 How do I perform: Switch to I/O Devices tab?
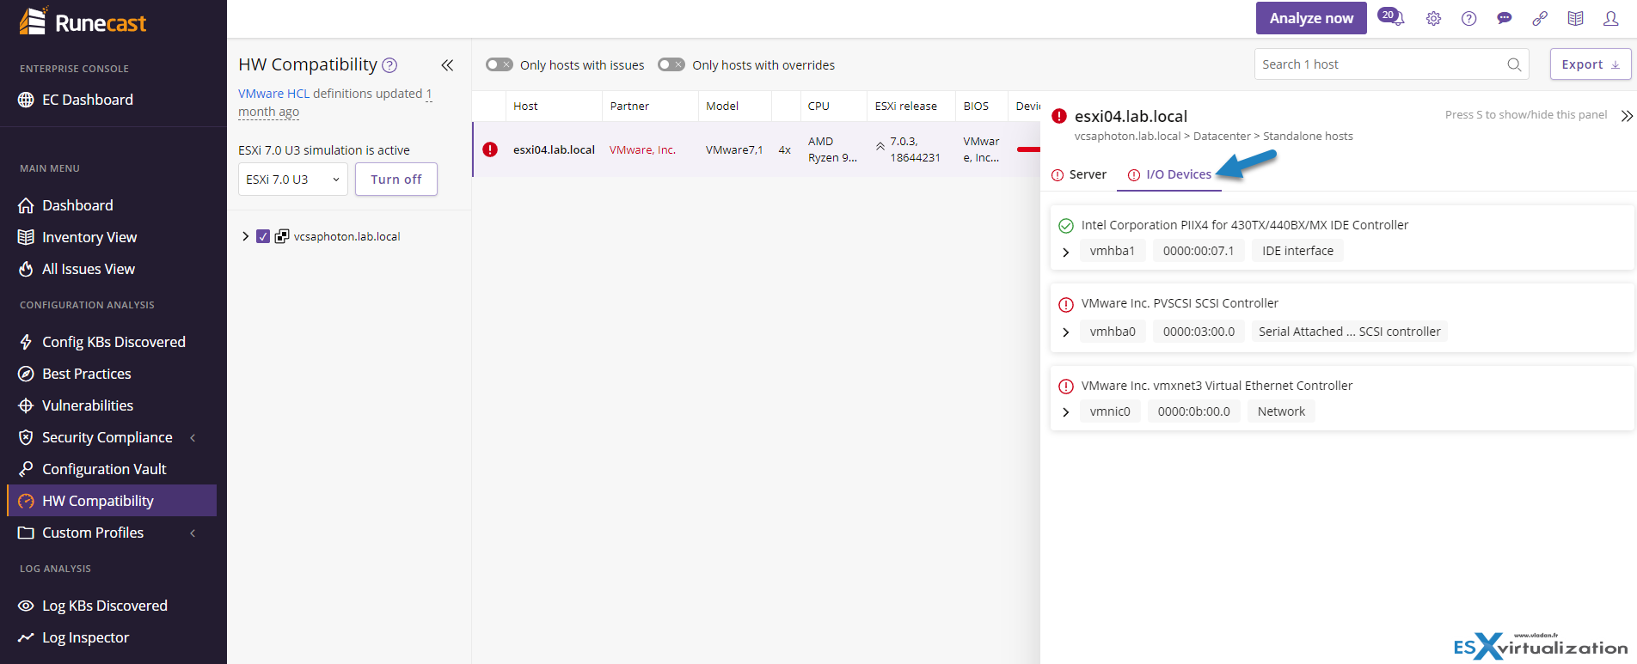pyautogui.click(x=1169, y=174)
